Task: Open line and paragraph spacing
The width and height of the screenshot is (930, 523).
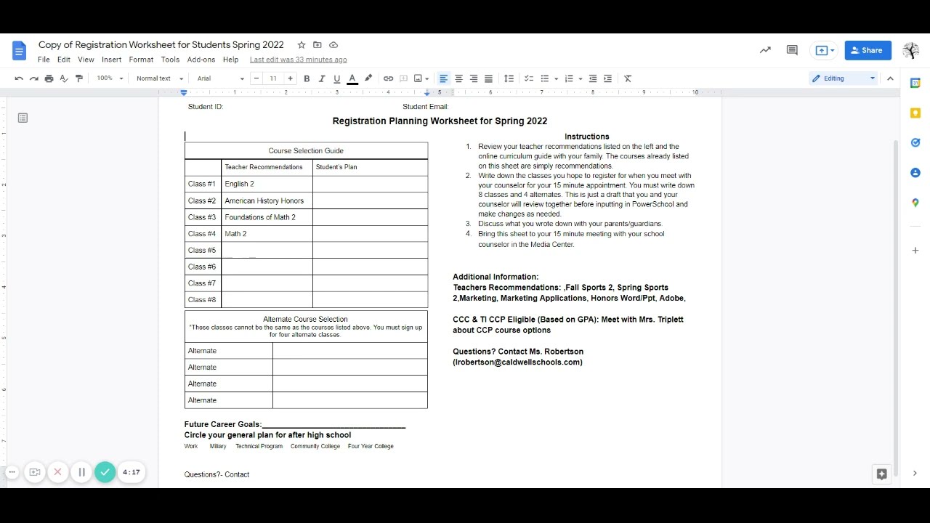Action: [509, 78]
